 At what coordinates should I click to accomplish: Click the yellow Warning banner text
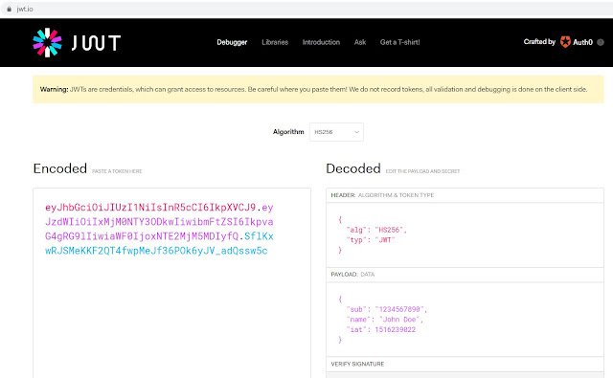313,89
